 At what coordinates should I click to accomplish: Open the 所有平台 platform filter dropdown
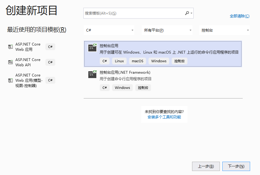click(167, 30)
